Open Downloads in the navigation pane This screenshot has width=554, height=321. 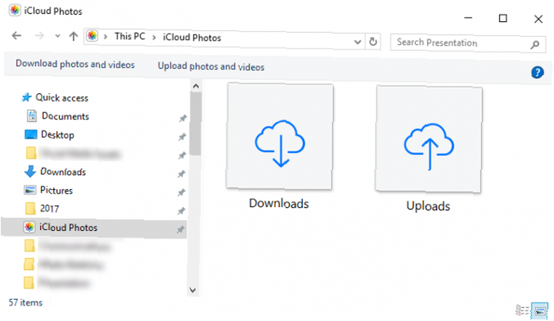[63, 172]
